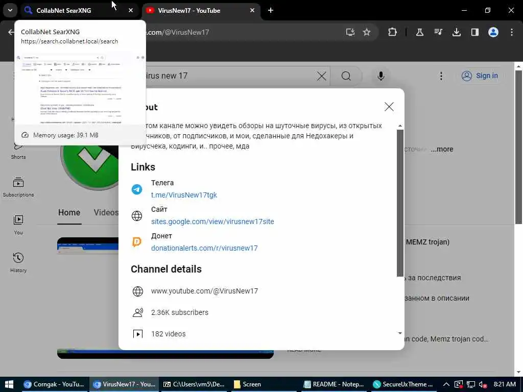Switch to the 7-Zip C:\Users\vm5 taskbar window
The width and height of the screenshot is (523, 392).
(x=194, y=384)
